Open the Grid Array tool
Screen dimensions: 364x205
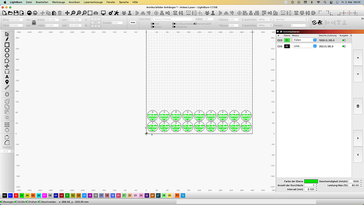pyautogui.click(x=7, y=125)
